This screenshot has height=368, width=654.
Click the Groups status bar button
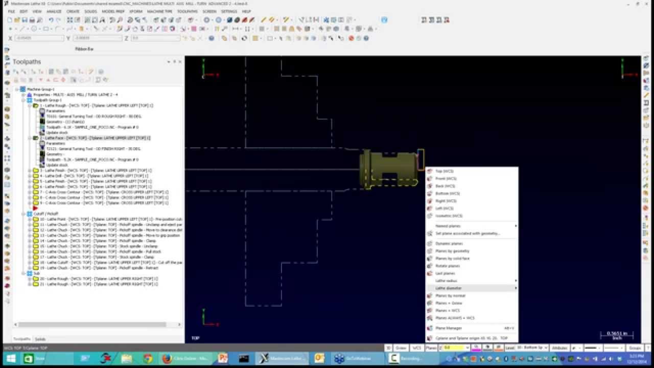coord(635,348)
